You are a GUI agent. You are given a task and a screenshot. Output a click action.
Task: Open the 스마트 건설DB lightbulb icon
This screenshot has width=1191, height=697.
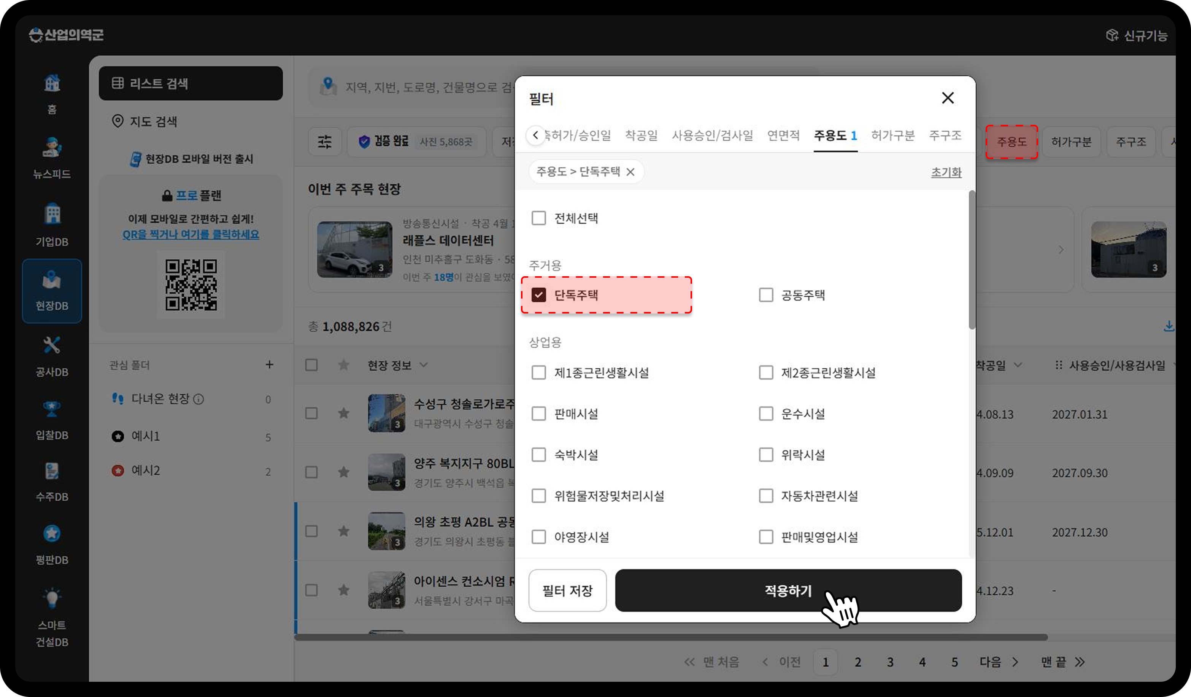(x=52, y=598)
